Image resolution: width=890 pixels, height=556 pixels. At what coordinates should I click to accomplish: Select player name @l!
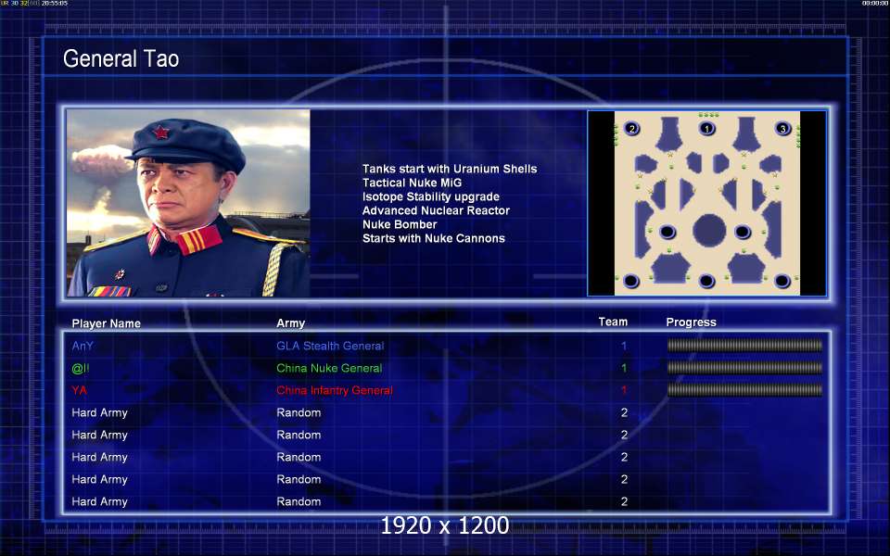click(x=80, y=368)
